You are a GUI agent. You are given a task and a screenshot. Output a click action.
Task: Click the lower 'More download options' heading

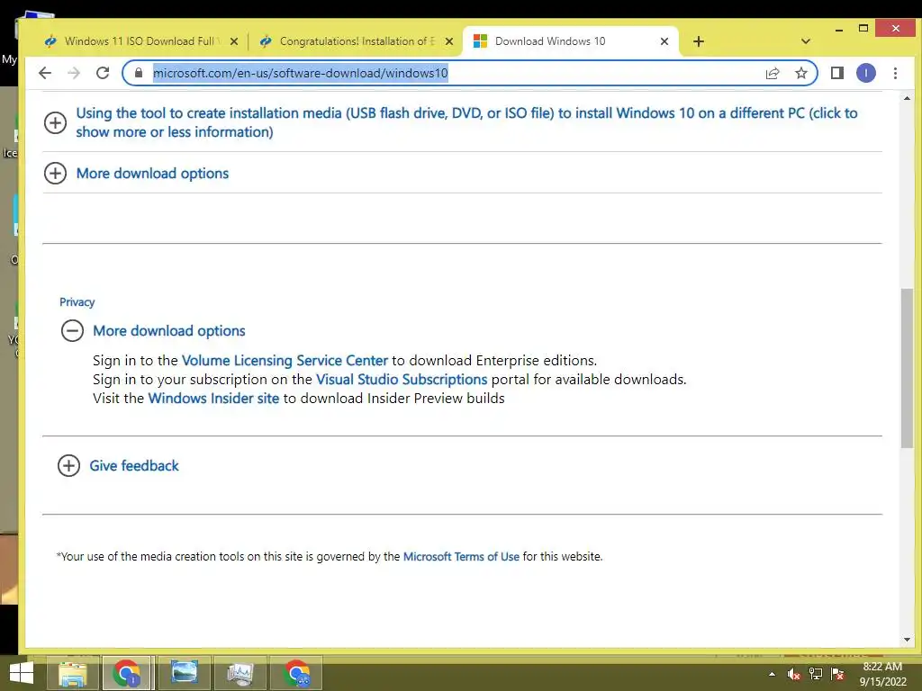(168, 331)
